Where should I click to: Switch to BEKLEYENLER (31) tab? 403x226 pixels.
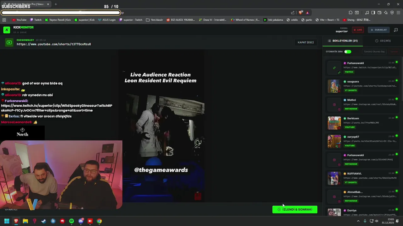pyautogui.click(x=343, y=41)
